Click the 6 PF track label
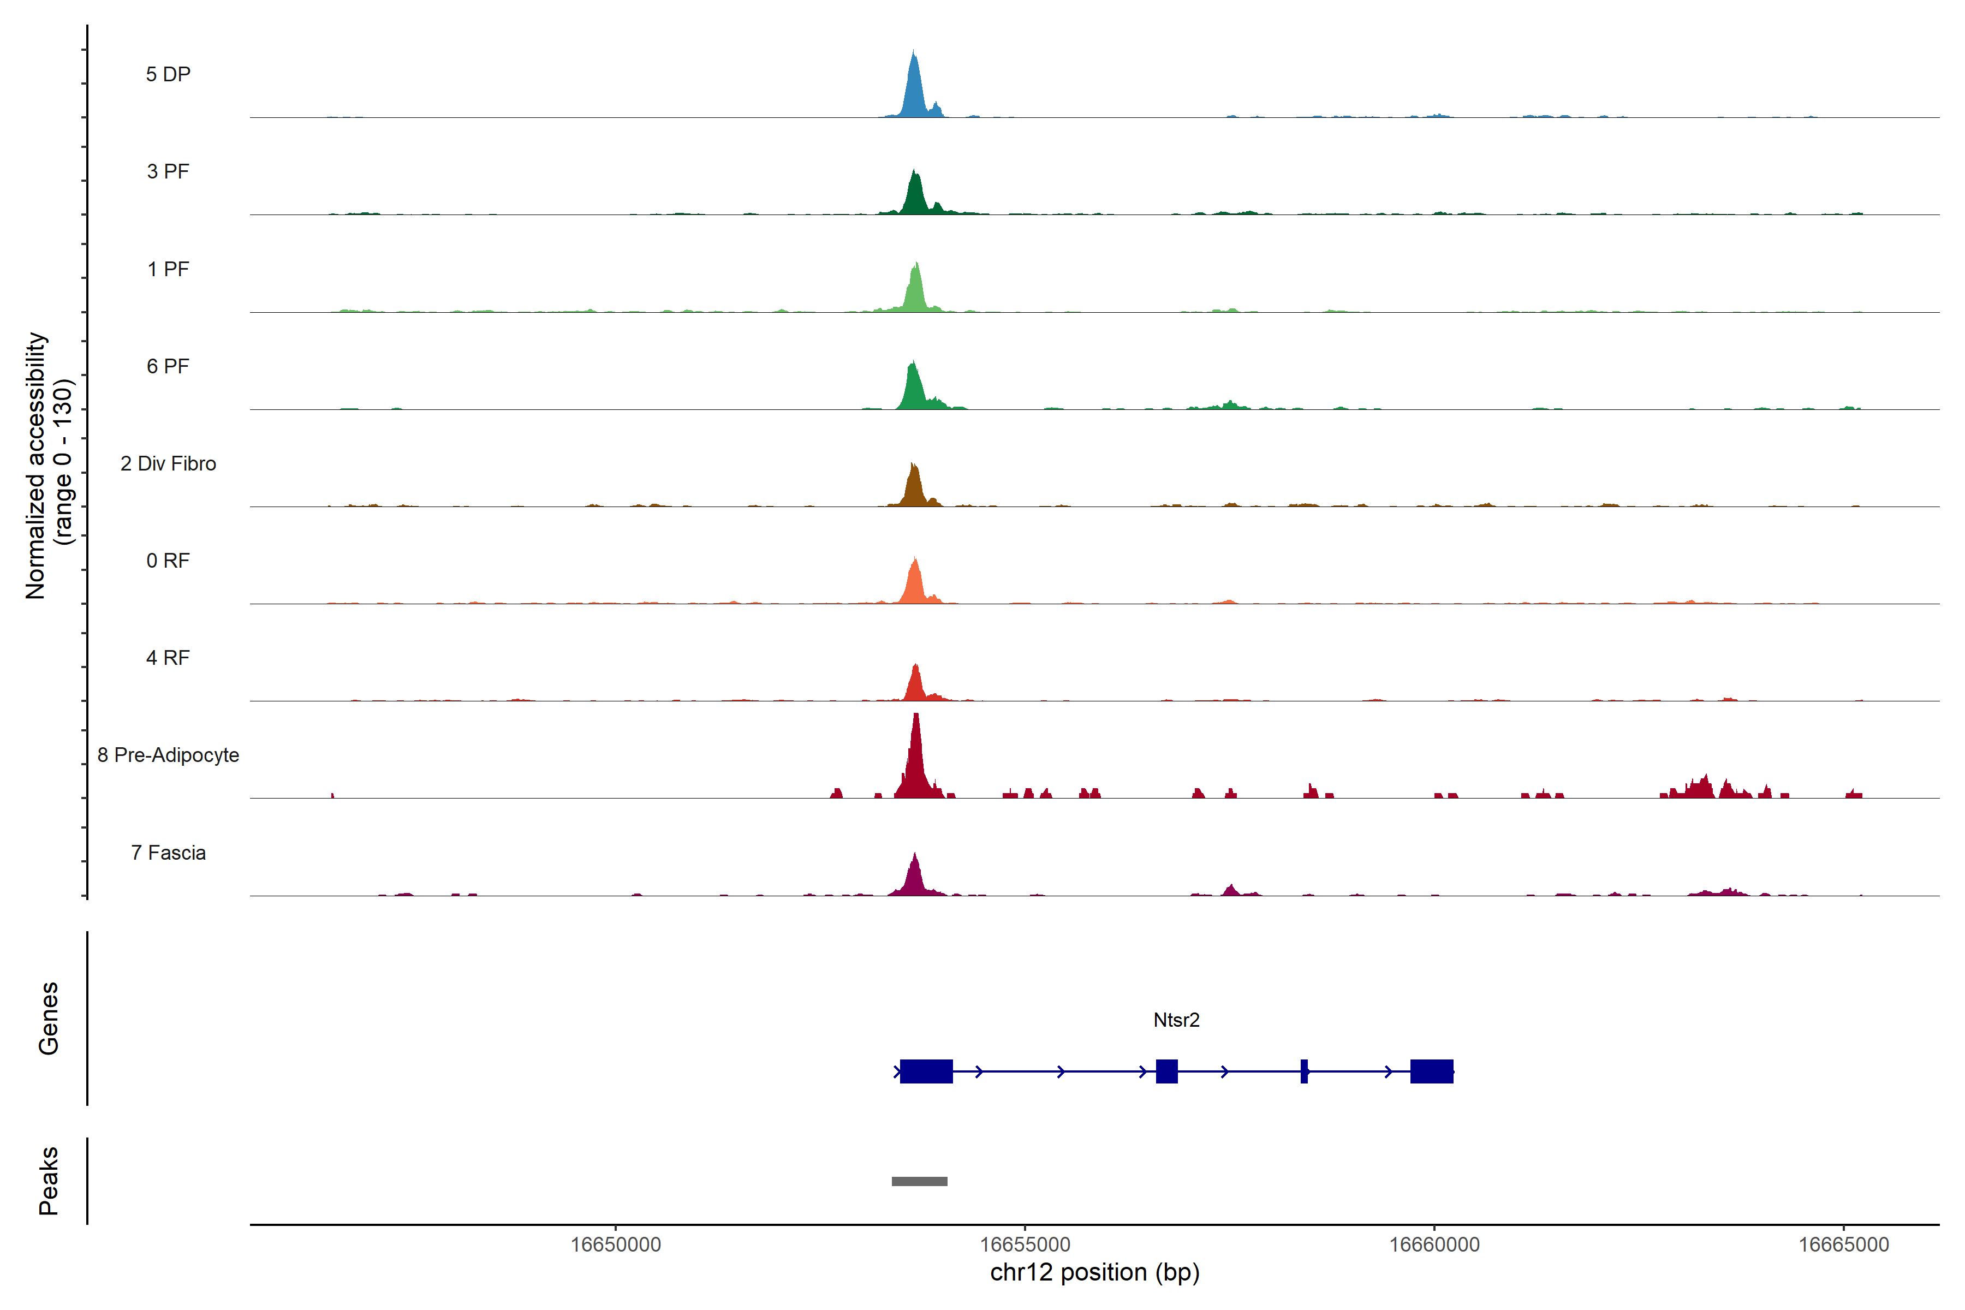1965x1310 pixels. click(168, 366)
